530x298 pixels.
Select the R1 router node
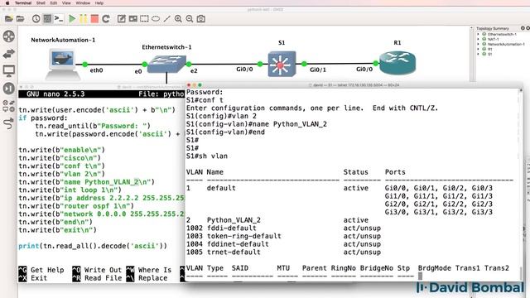pos(397,63)
